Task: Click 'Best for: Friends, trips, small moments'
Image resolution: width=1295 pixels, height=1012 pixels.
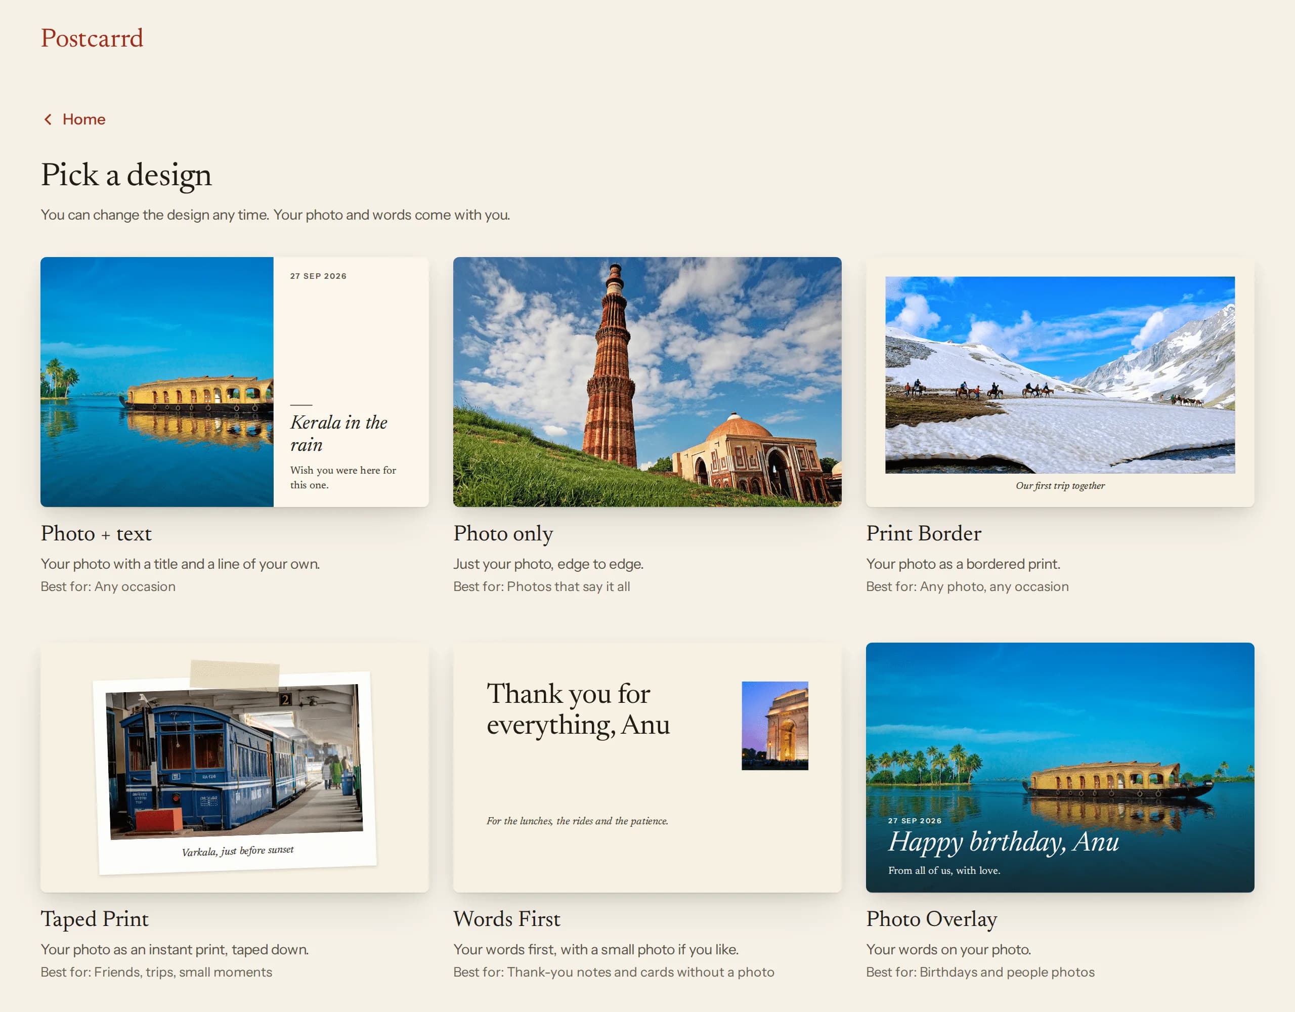Action: (156, 972)
